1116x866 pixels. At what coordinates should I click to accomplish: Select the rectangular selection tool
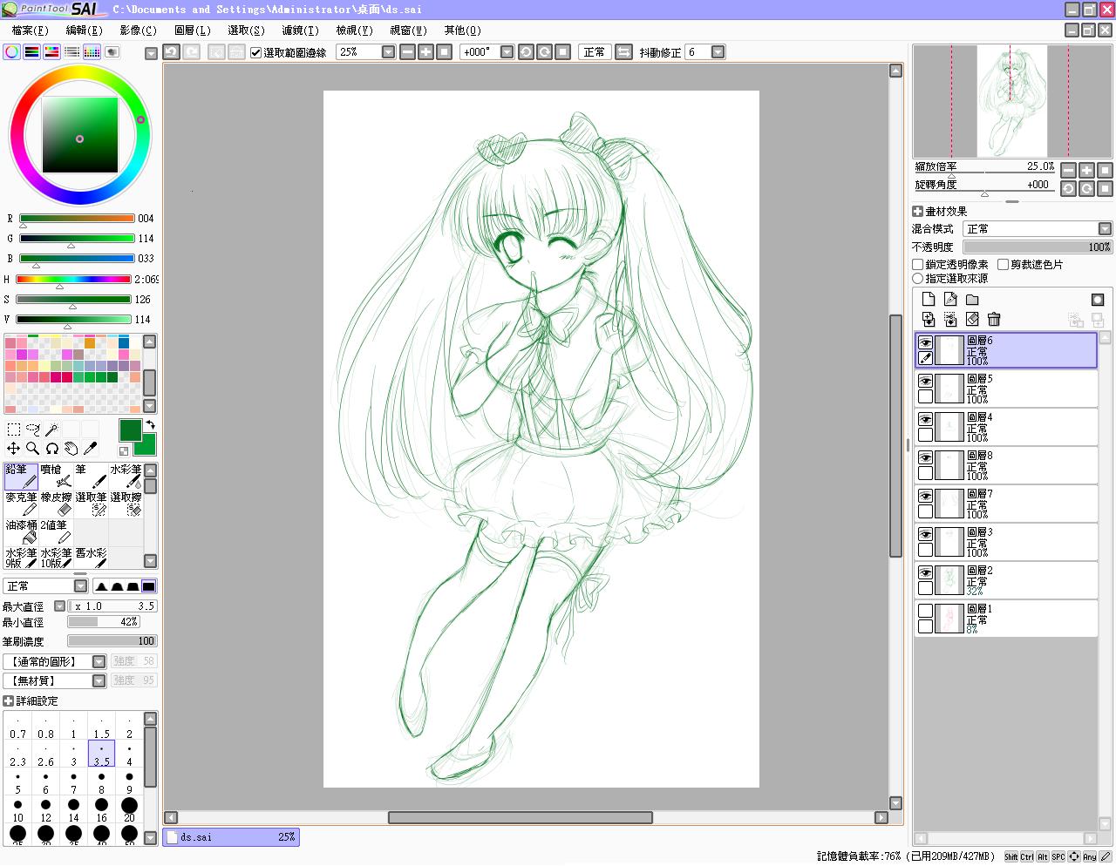[x=14, y=430]
